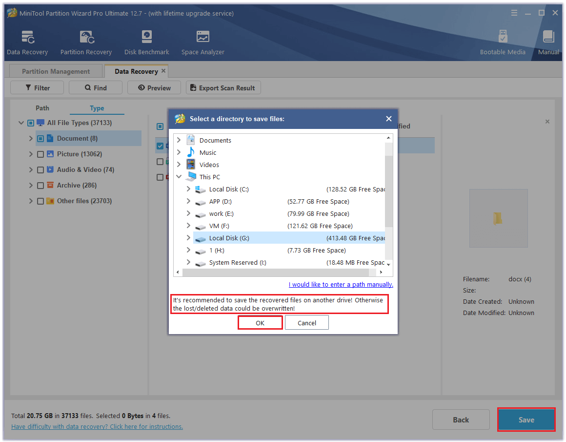The height and width of the screenshot is (442, 566).
Task: Open the Bootable Media builder
Action: click(503, 37)
